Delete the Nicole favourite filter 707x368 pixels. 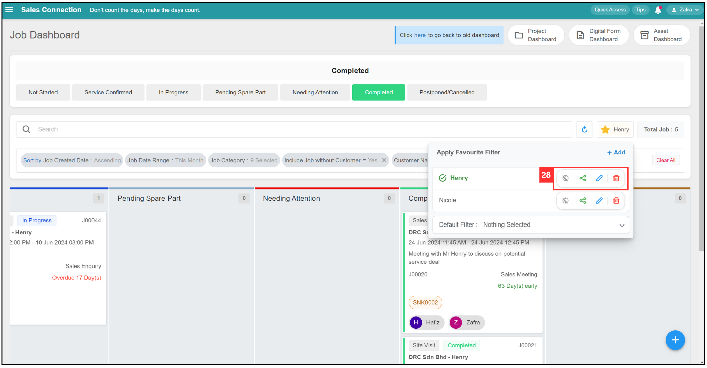coord(616,200)
